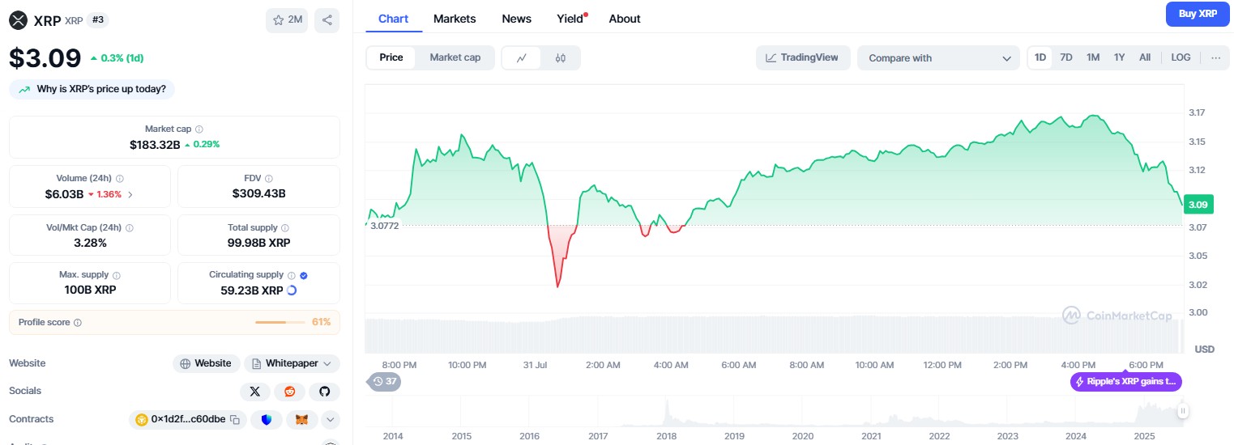1234x445 pixels.
Task: Click the timeline range pause handle
Action: coord(1182,411)
